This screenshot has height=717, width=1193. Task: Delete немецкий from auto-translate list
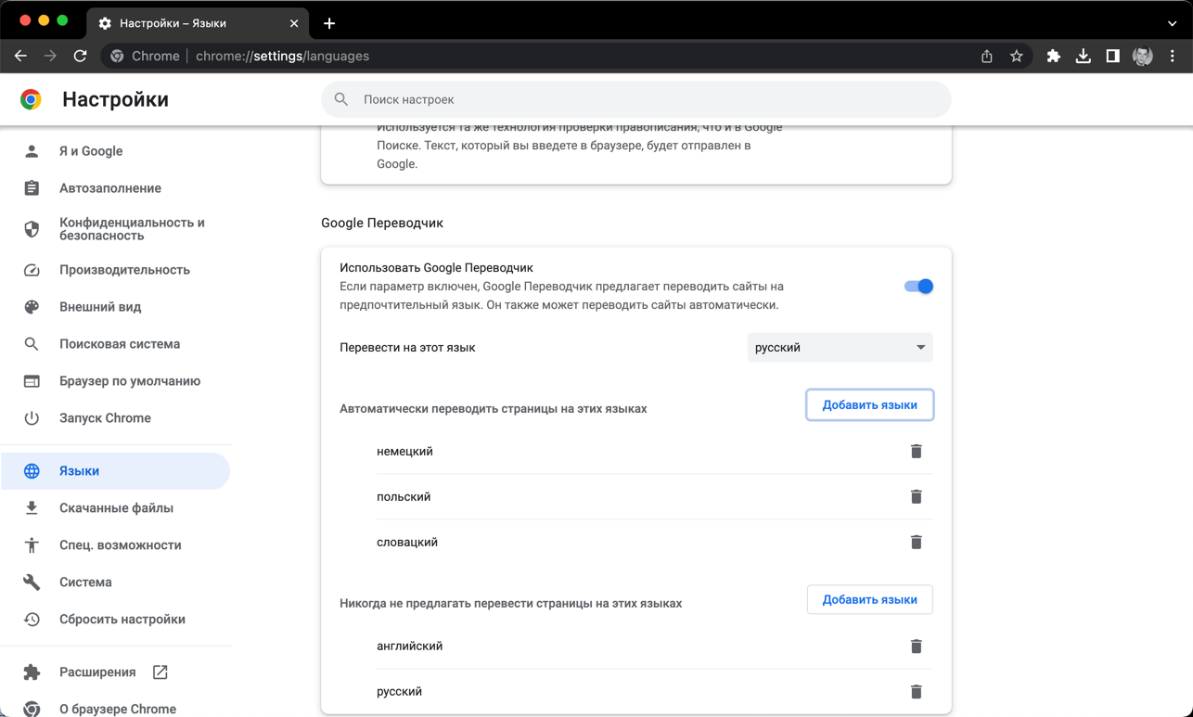click(x=916, y=452)
